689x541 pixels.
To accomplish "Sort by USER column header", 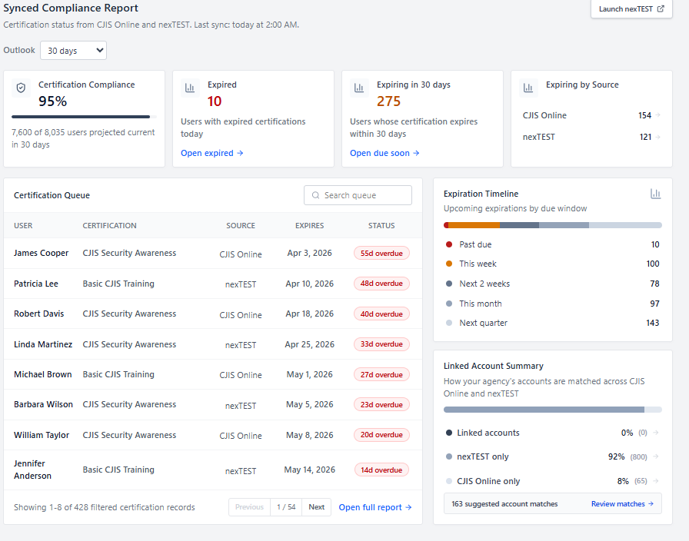I will click(x=23, y=225).
